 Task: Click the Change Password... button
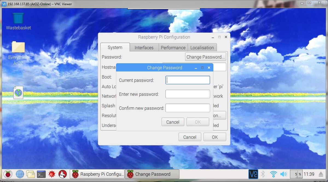pyautogui.click(x=206, y=57)
